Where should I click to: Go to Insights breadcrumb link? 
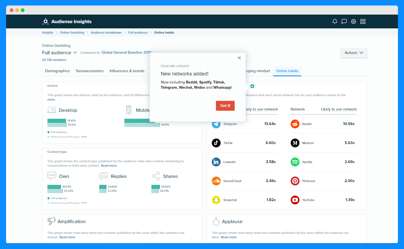(47, 33)
